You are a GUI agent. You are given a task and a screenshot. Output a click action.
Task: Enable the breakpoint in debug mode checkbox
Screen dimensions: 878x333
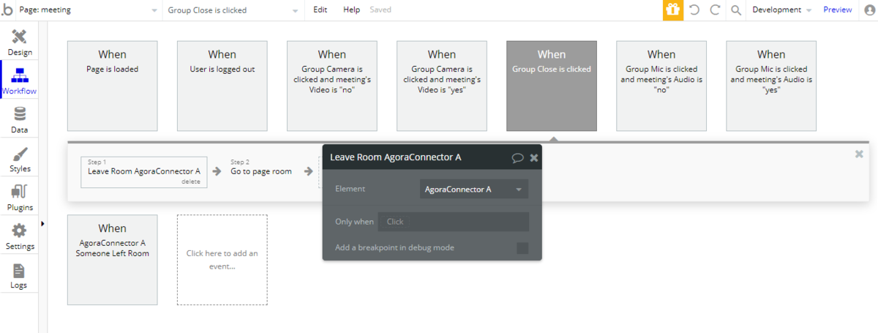[522, 248]
